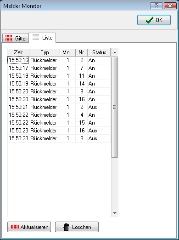Switch to the Gitter tab
The height and width of the screenshot is (240, 179).
click(16, 38)
